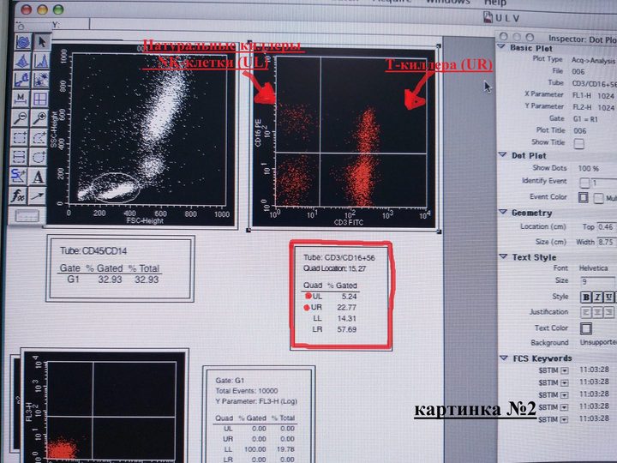Select the dot plot tool
The width and height of the screenshot is (617, 463).
(x=40, y=80)
